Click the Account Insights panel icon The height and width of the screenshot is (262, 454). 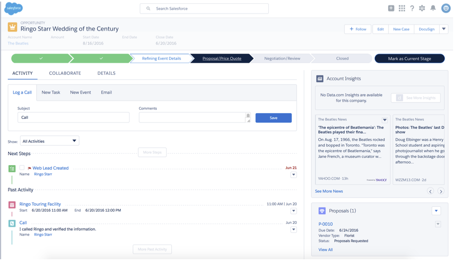click(320, 78)
